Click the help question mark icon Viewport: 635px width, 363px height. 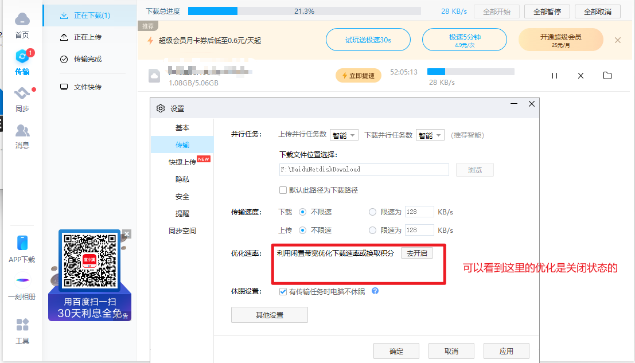375,291
